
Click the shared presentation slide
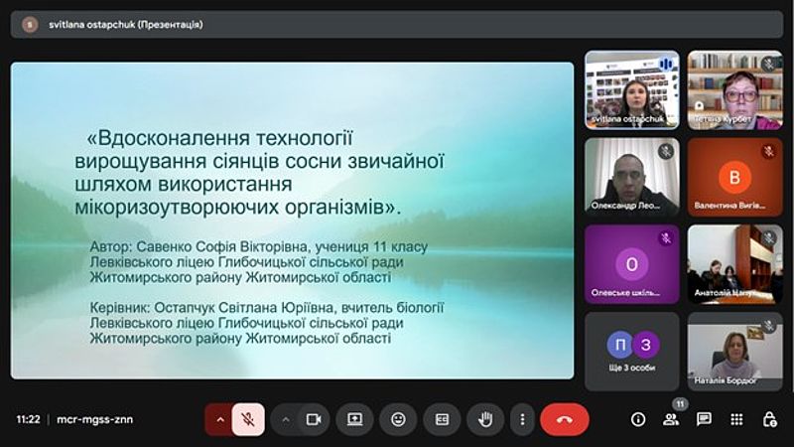(x=292, y=220)
